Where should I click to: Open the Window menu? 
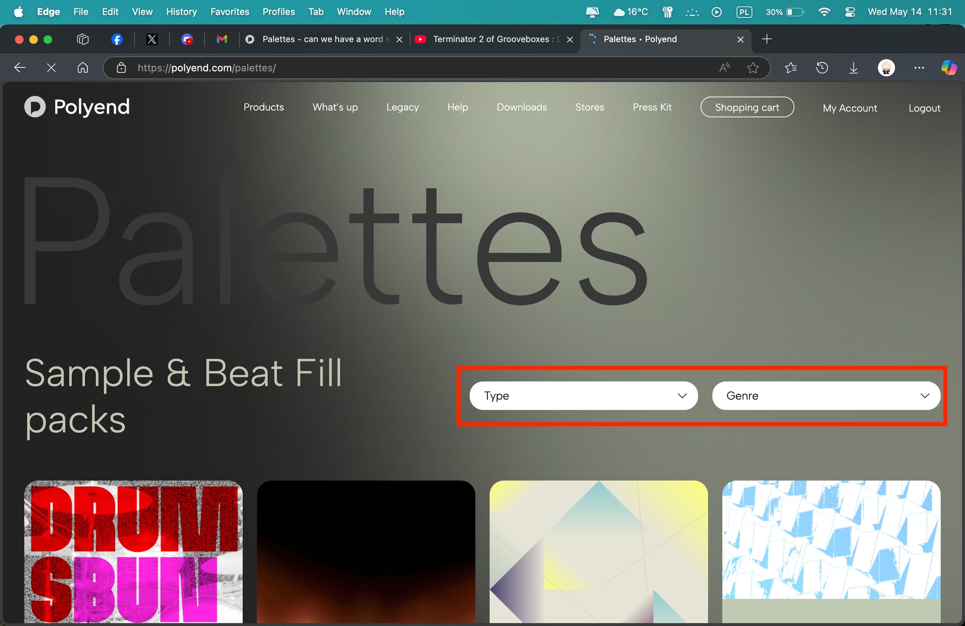(x=354, y=12)
